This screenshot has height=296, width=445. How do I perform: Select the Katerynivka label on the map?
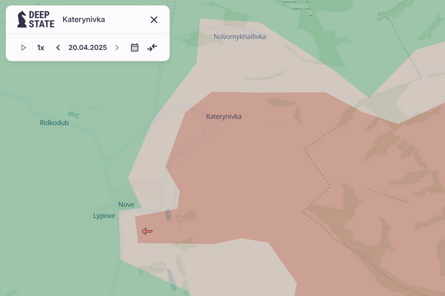pos(224,116)
